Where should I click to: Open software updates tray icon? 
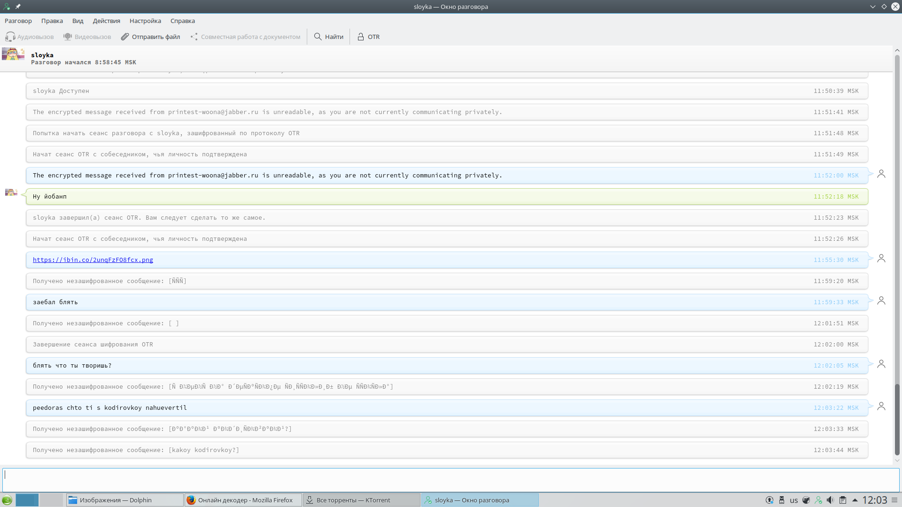click(770, 500)
